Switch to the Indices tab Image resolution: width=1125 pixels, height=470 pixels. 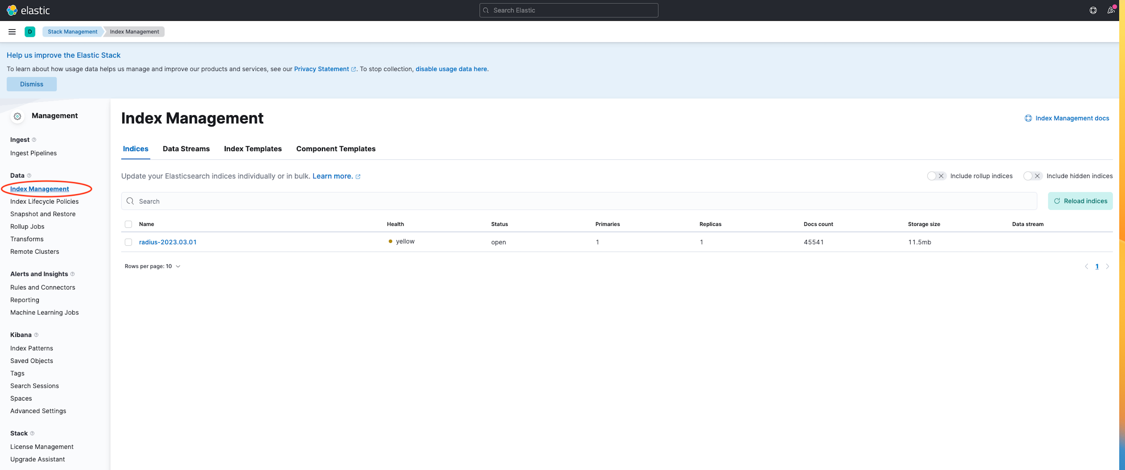[136, 149]
